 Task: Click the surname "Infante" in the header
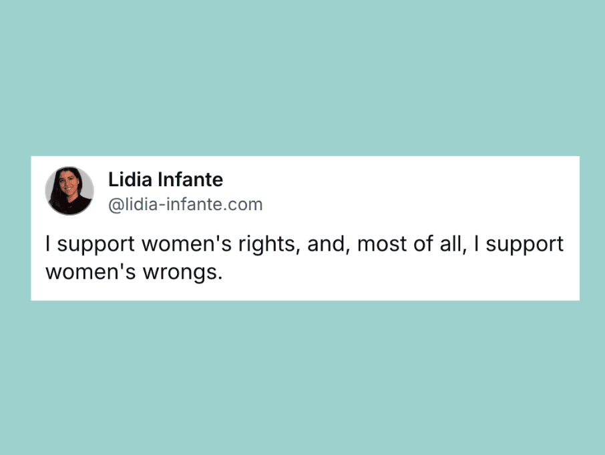click(x=190, y=179)
